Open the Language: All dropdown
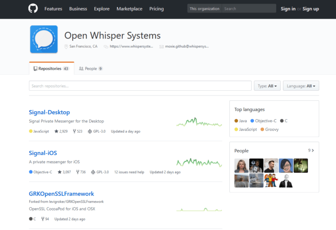The width and height of the screenshot is (336, 230). (x=301, y=85)
